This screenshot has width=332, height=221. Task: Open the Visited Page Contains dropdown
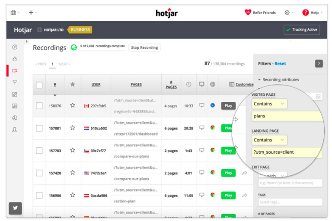coord(269,104)
